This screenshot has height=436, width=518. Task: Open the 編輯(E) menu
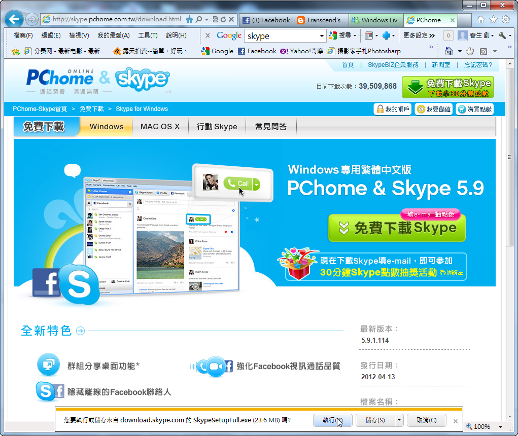point(51,35)
